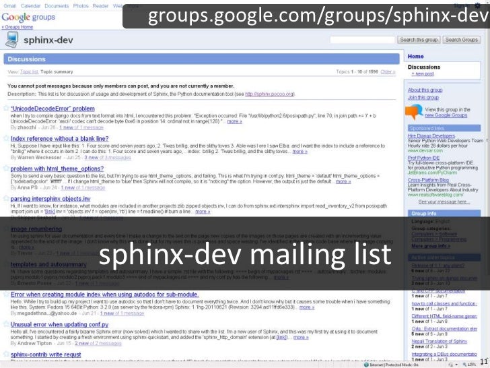Viewport: 490px width, 368px height.
Task: Open the sphinx.pocoo.org link in description
Action: tap(269, 94)
